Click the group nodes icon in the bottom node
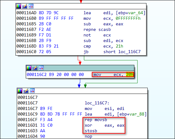 (x=32, y=91)
